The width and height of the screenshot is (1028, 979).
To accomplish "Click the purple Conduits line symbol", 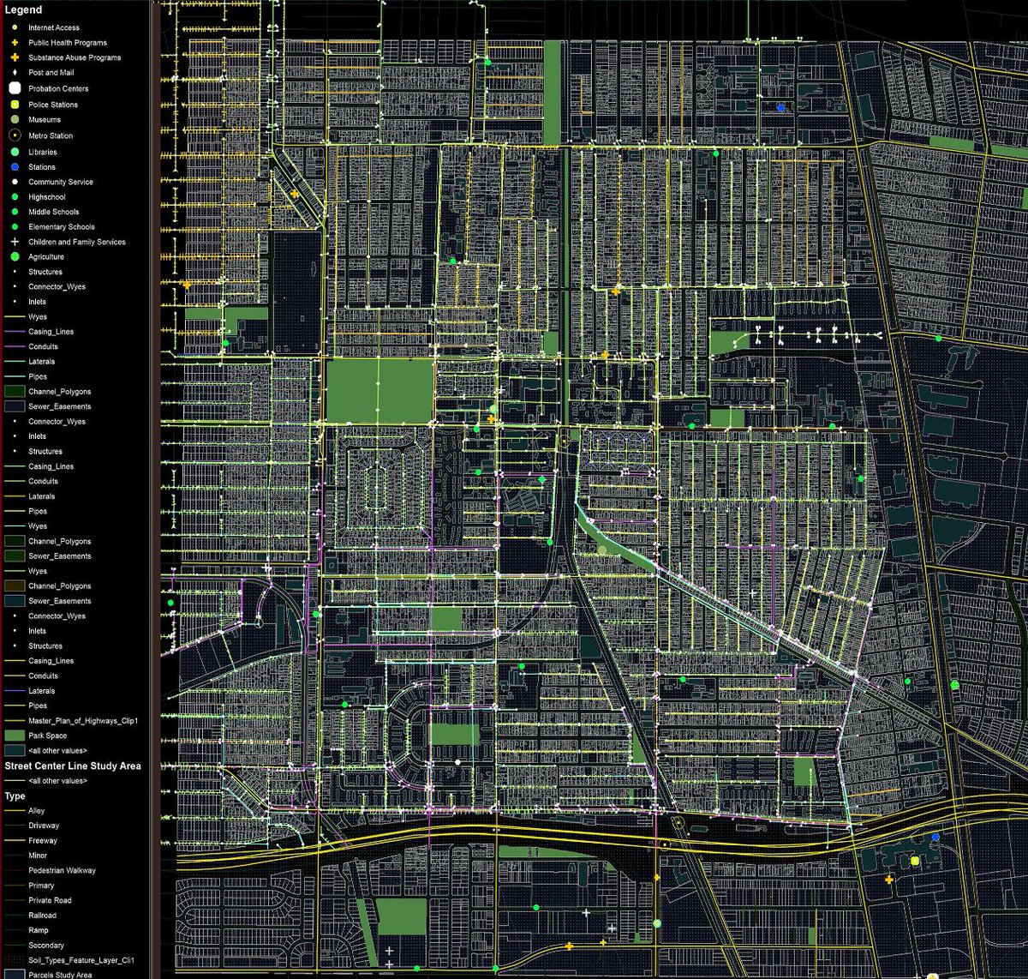I will point(15,346).
